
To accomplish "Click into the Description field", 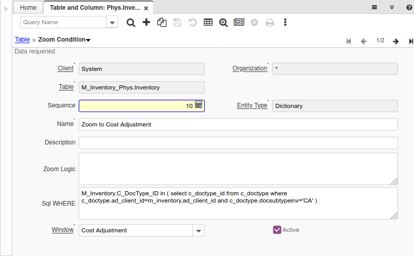I will point(238,142).
